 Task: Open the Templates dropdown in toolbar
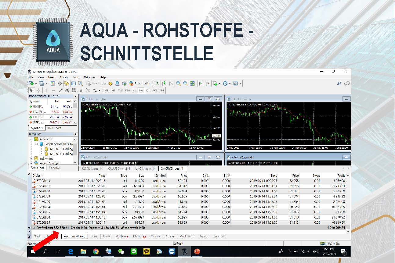237,83
